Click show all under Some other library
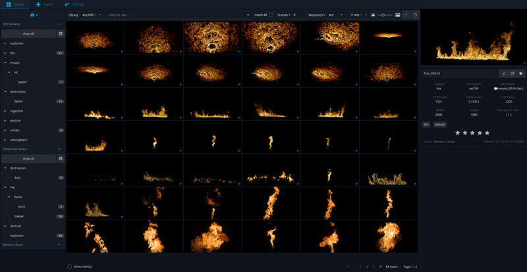The width and height of the screenshot is (527, 272). [x=28, y=158]
